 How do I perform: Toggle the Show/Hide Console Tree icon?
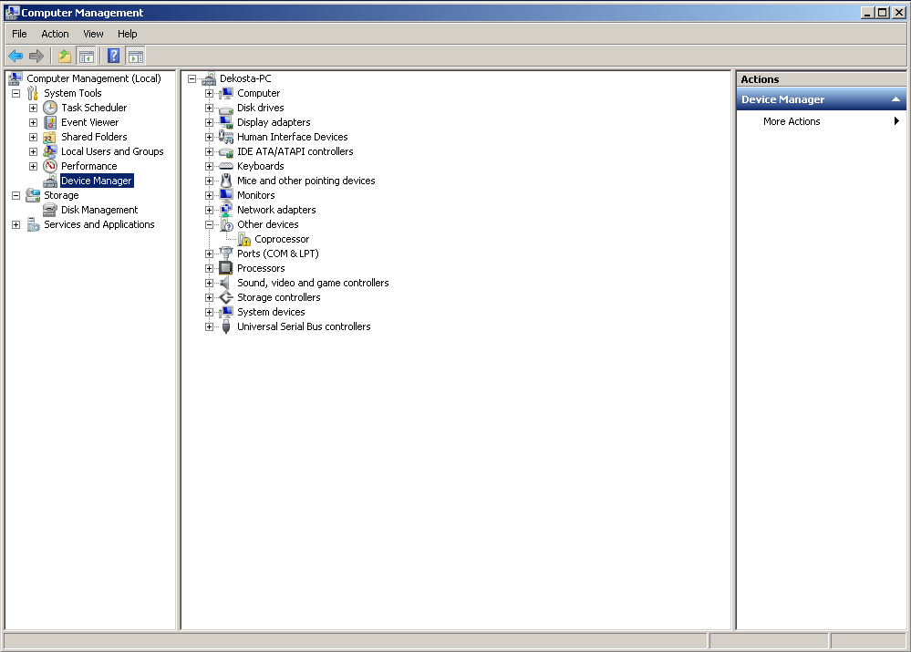[86, 56]
